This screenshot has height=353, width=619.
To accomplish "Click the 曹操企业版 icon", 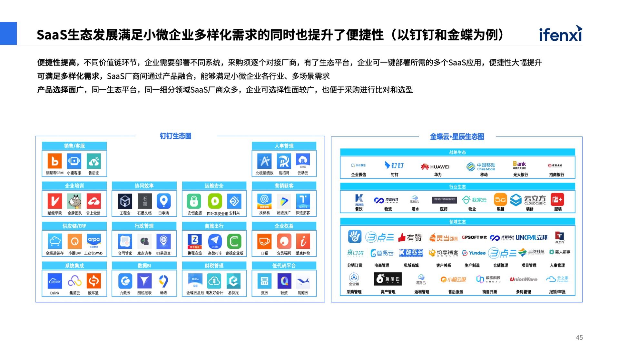I will point(234,241).
